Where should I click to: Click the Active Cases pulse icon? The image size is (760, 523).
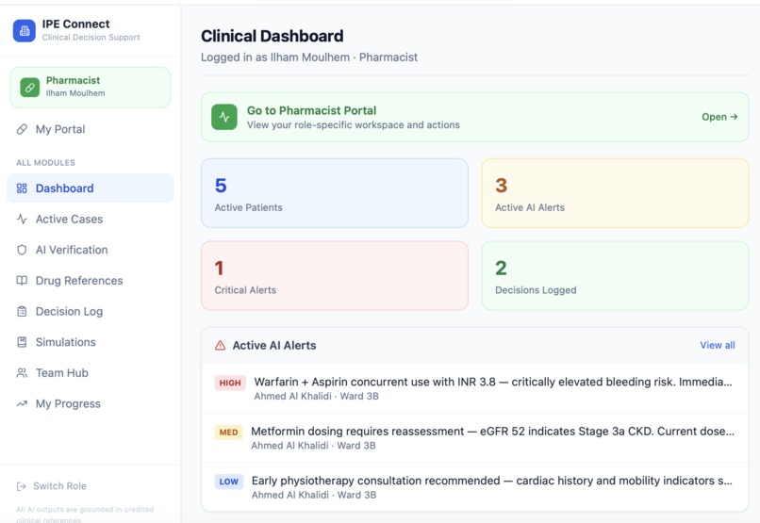click(22, 219)
